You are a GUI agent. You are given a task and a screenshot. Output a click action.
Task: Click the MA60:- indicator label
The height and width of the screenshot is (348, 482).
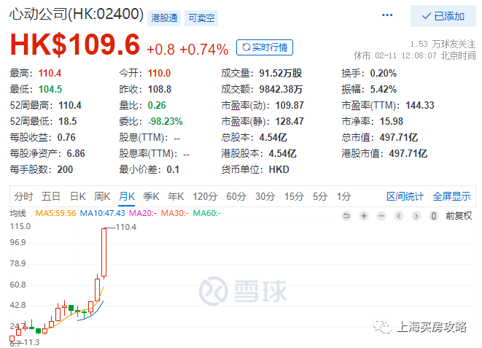point(207,213)
